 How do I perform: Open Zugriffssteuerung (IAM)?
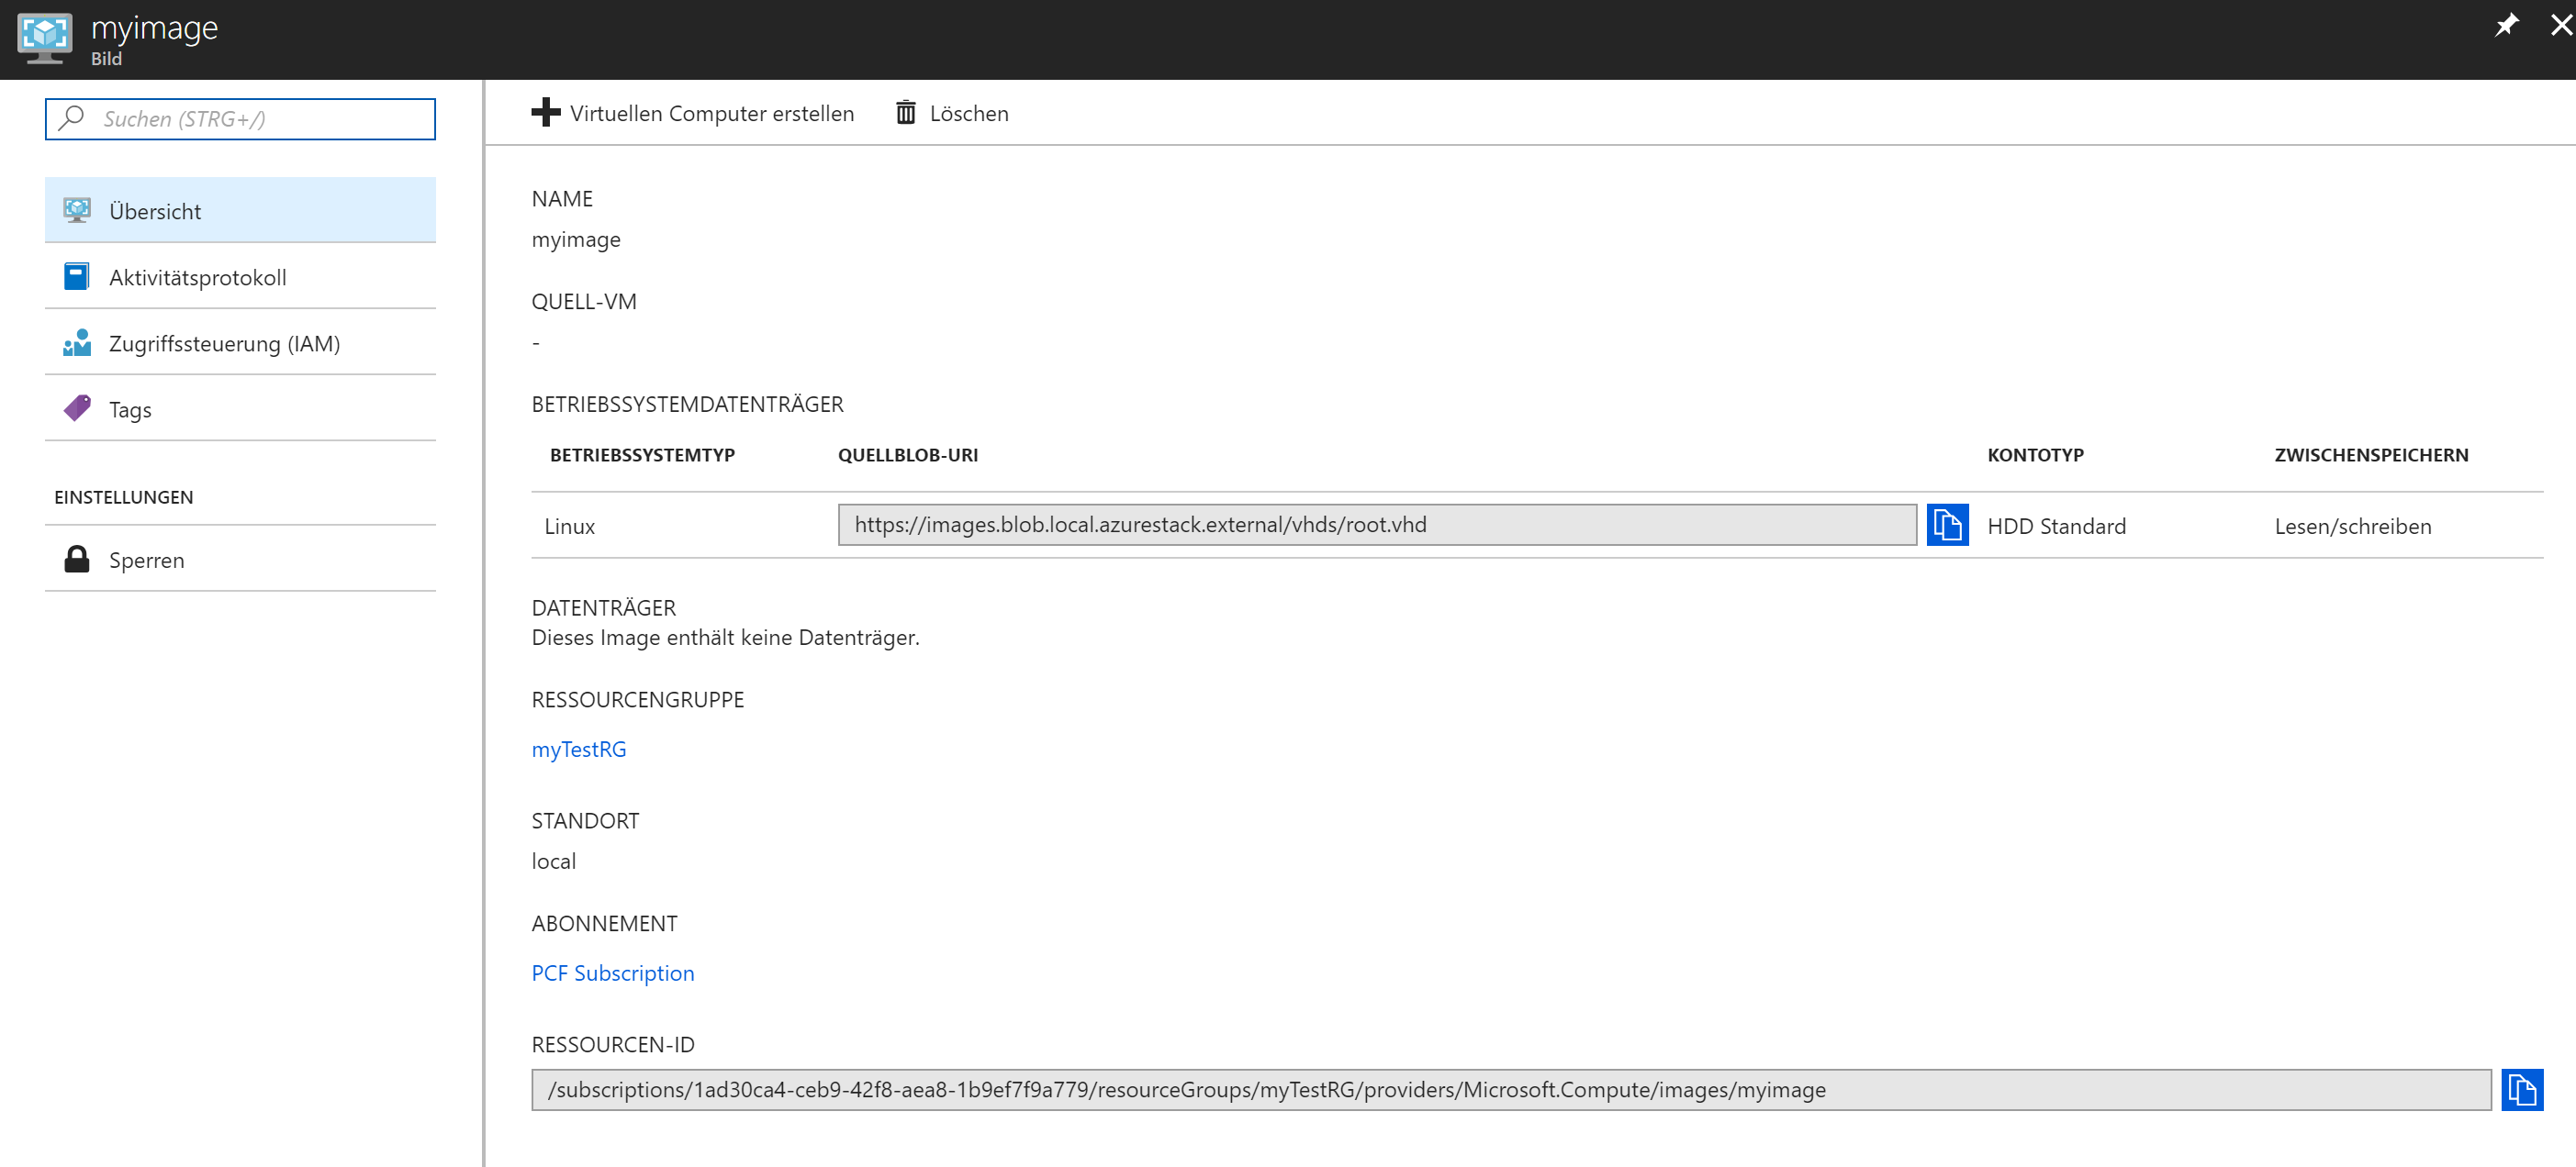coord(240,343)
